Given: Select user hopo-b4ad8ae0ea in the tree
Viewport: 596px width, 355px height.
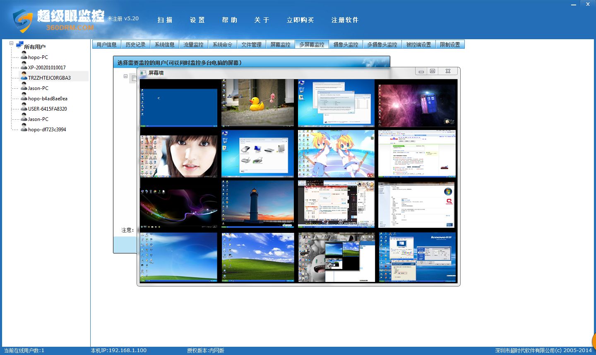Looking at the screenshot, I should pyautogui.click(x=48, y=99).
